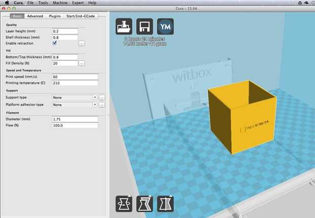Image resolution: width=315 pixels, height=218 pixels.
Task: Click the print time estimate text
Action: (145, 39)
